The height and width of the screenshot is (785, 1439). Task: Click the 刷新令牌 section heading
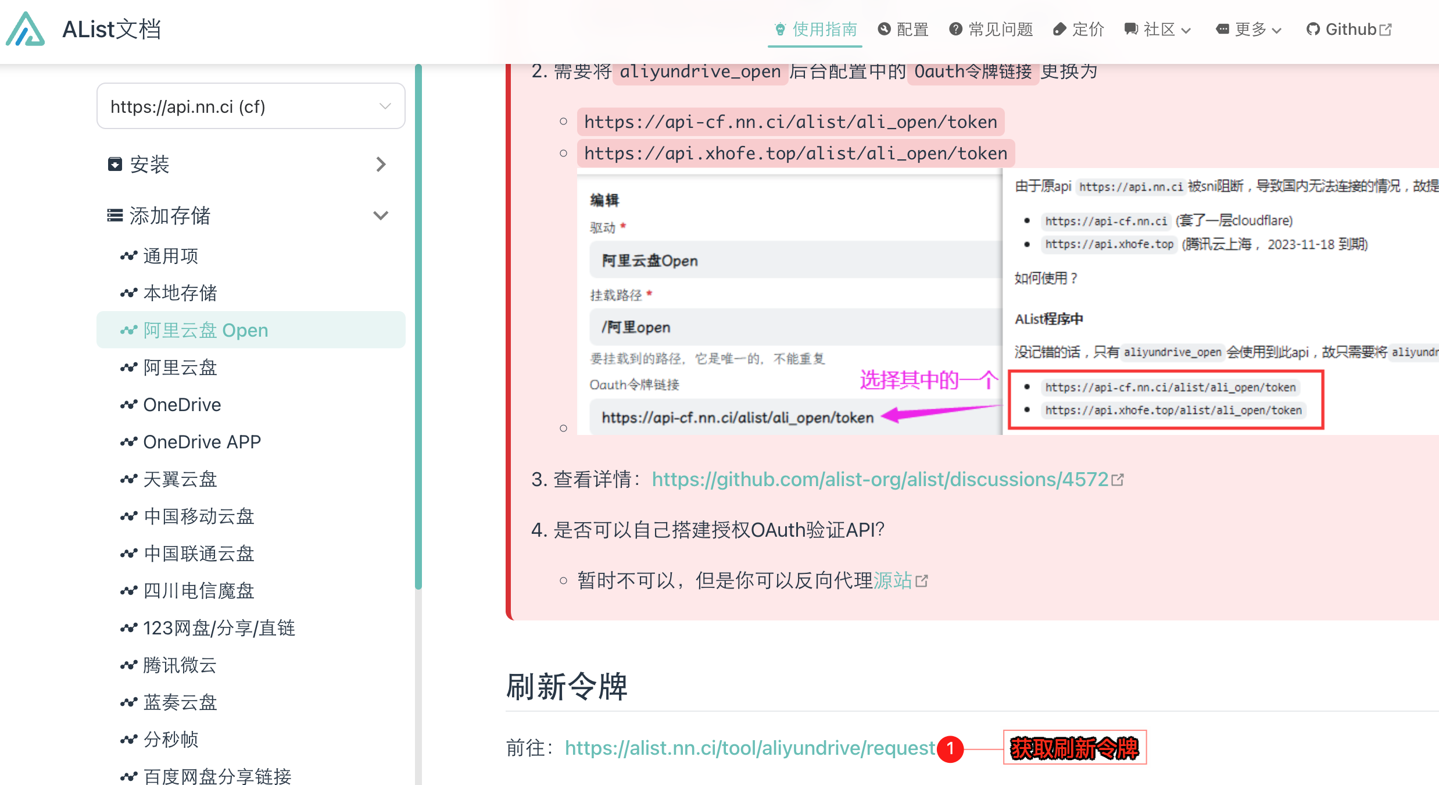click(567, 687)
